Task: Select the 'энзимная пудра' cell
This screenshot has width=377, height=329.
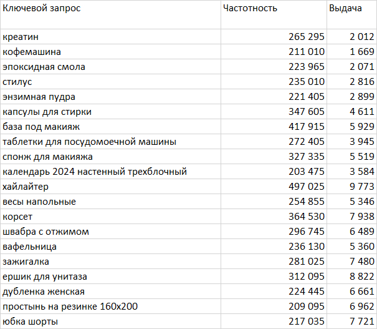Action: tap(39, 97)
